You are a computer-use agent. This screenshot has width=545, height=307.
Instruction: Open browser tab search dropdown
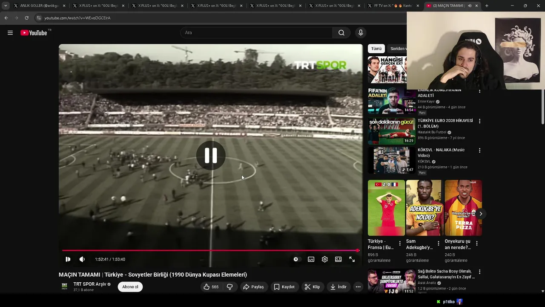coord(6,6)
